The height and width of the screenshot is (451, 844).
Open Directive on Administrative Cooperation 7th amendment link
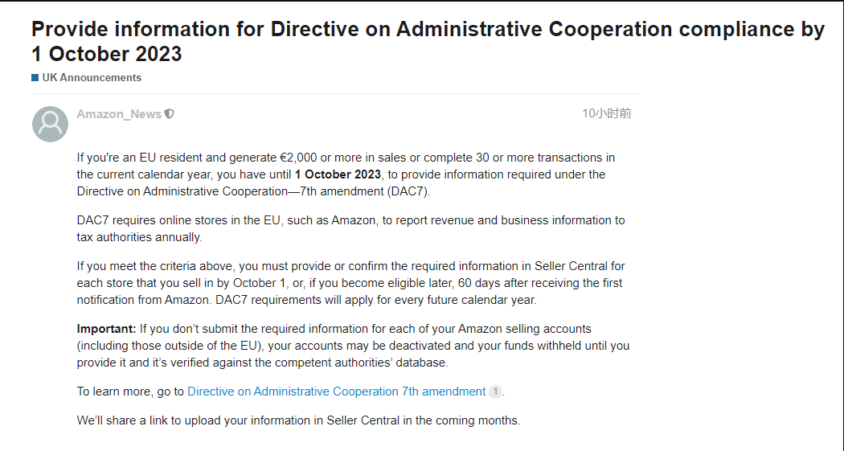click(x=337, y=392)
